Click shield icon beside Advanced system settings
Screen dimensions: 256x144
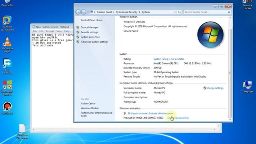(x=78, y=42)
